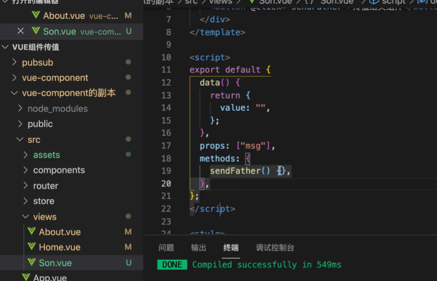Click the Vue file icon next to Home.vue

(x=32, y=247)
